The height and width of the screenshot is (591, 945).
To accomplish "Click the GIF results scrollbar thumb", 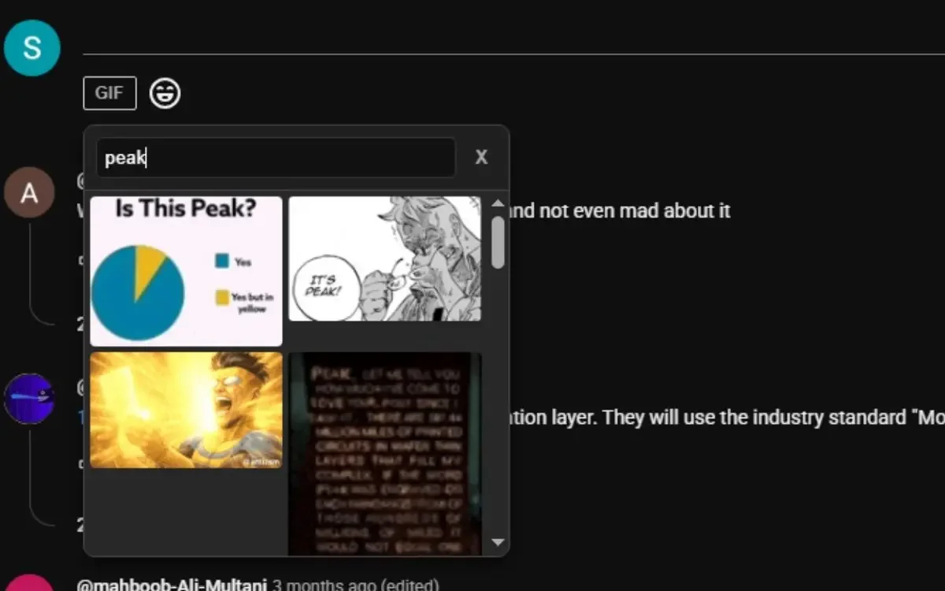I will (498, 242).
